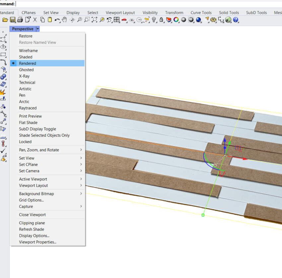Select the Rendered display mode
The width and height of the screenshot is (282, 278).
tap(28, 63)
